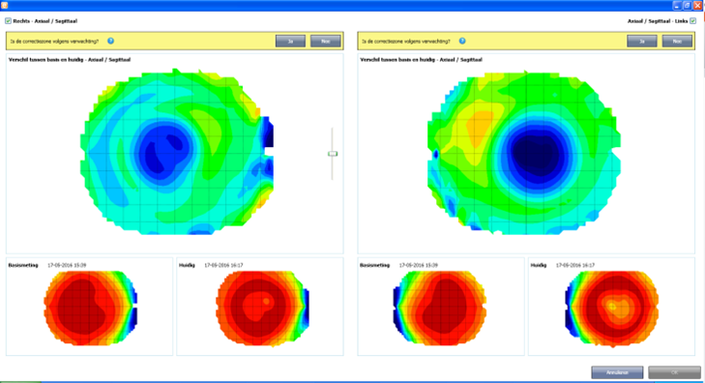
Task: Click the right Huidig date 17-05-2016 16:17
Action: 575,265
